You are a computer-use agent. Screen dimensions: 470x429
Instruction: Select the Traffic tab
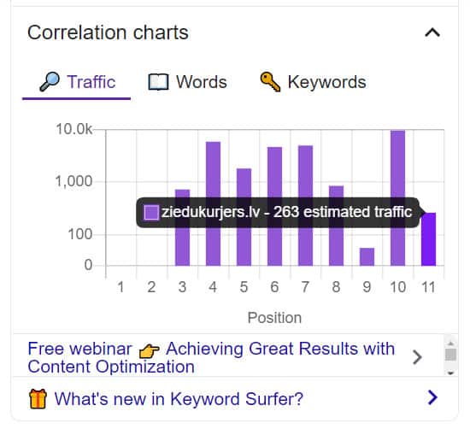point(77,82)
